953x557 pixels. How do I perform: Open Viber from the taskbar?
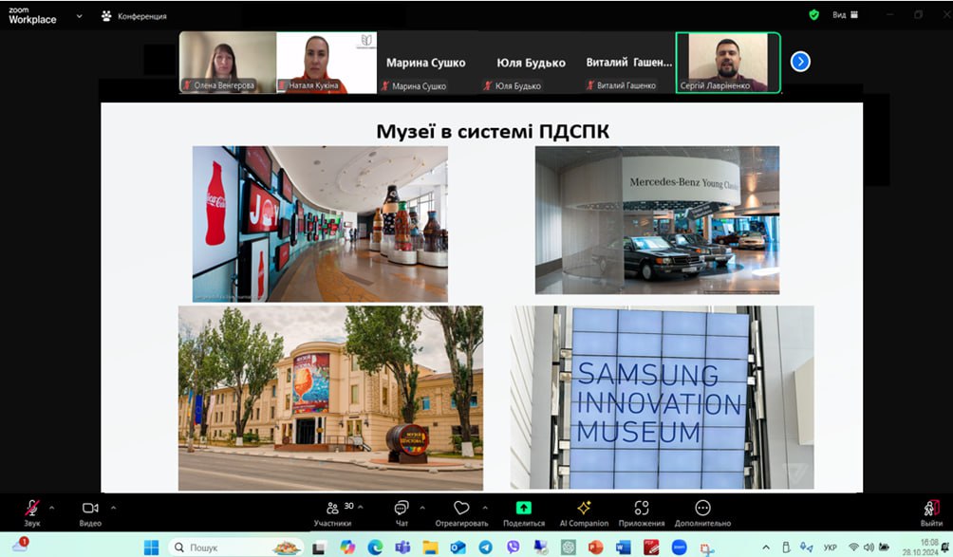[513, 548]
